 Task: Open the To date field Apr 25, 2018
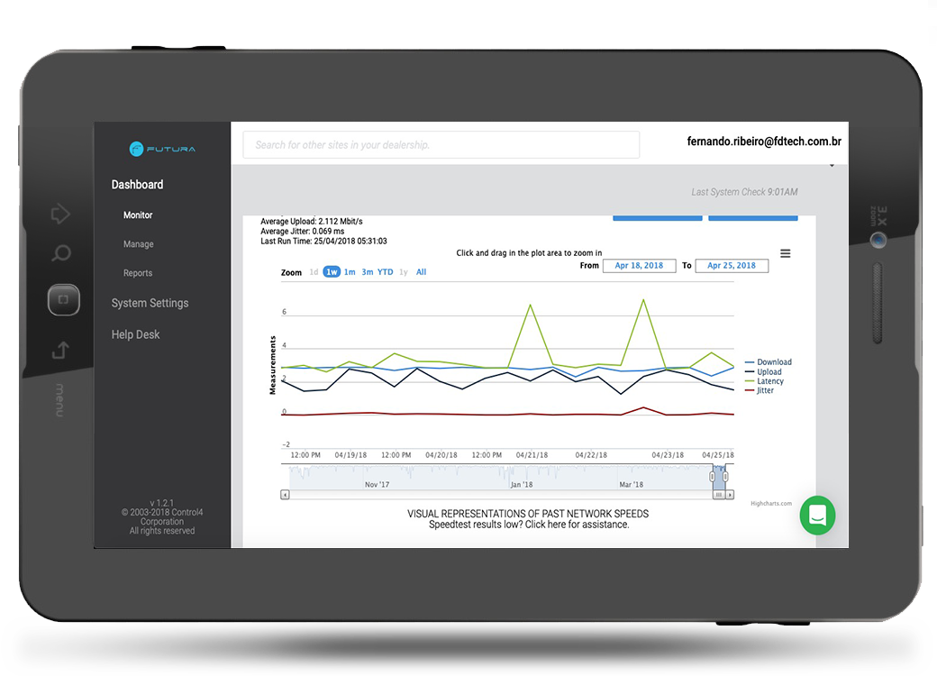click(x=732, y=265)
